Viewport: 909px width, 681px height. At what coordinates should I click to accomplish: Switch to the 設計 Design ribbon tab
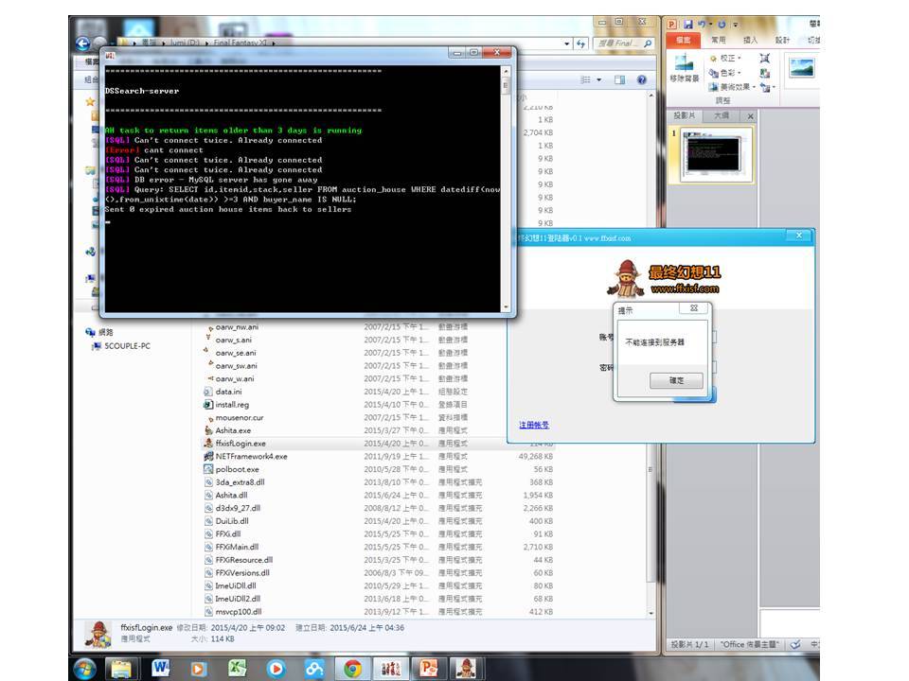tap(782, 40)
